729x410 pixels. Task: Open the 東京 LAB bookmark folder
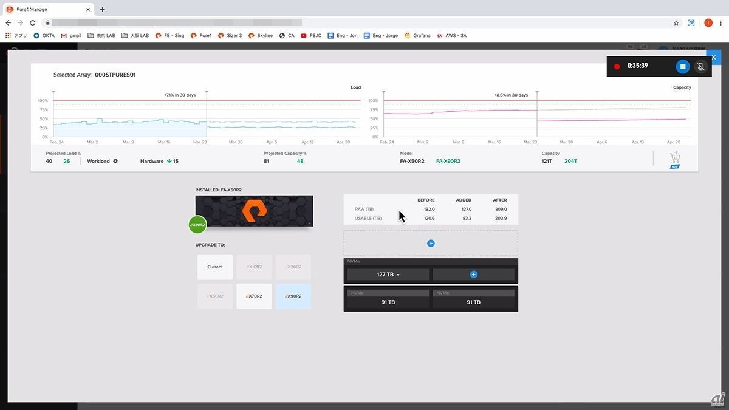click(x=101, y=36)
